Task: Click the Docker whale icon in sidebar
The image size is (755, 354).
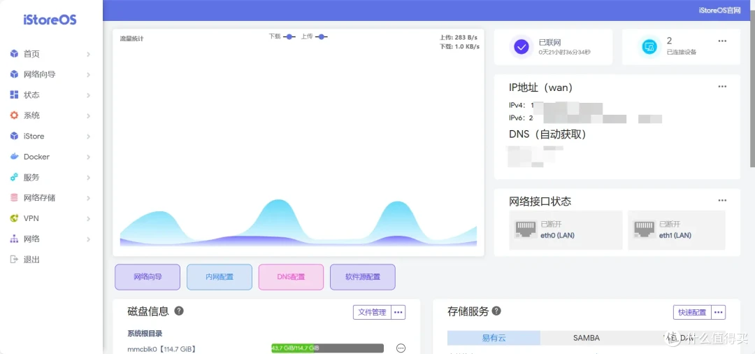Action: pyautogui.click(x=14, y=157)
